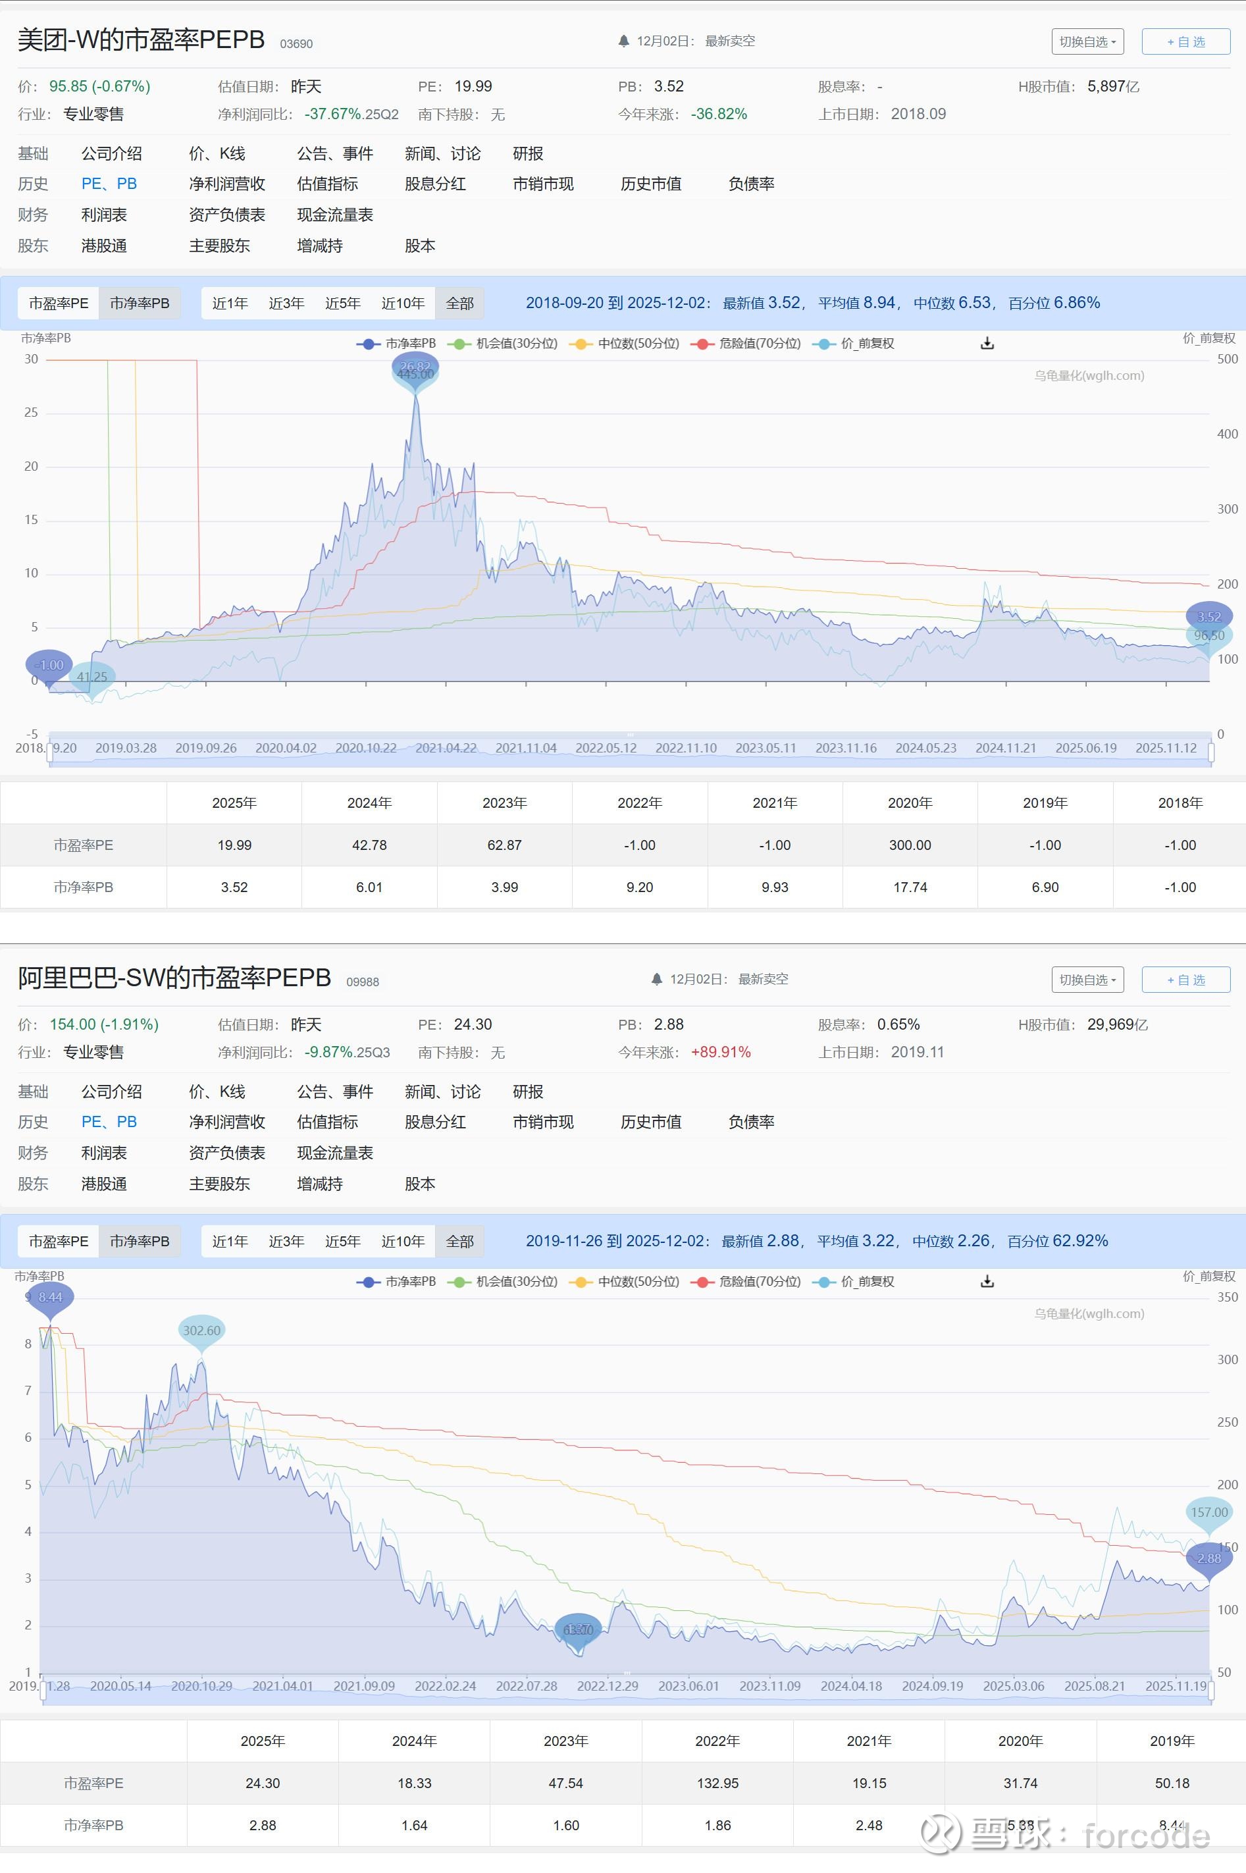This screenshot has height=1873, width=1246.
Task: Open 公司介绍 link under Meituan
Action: click(x=111, y=153)
